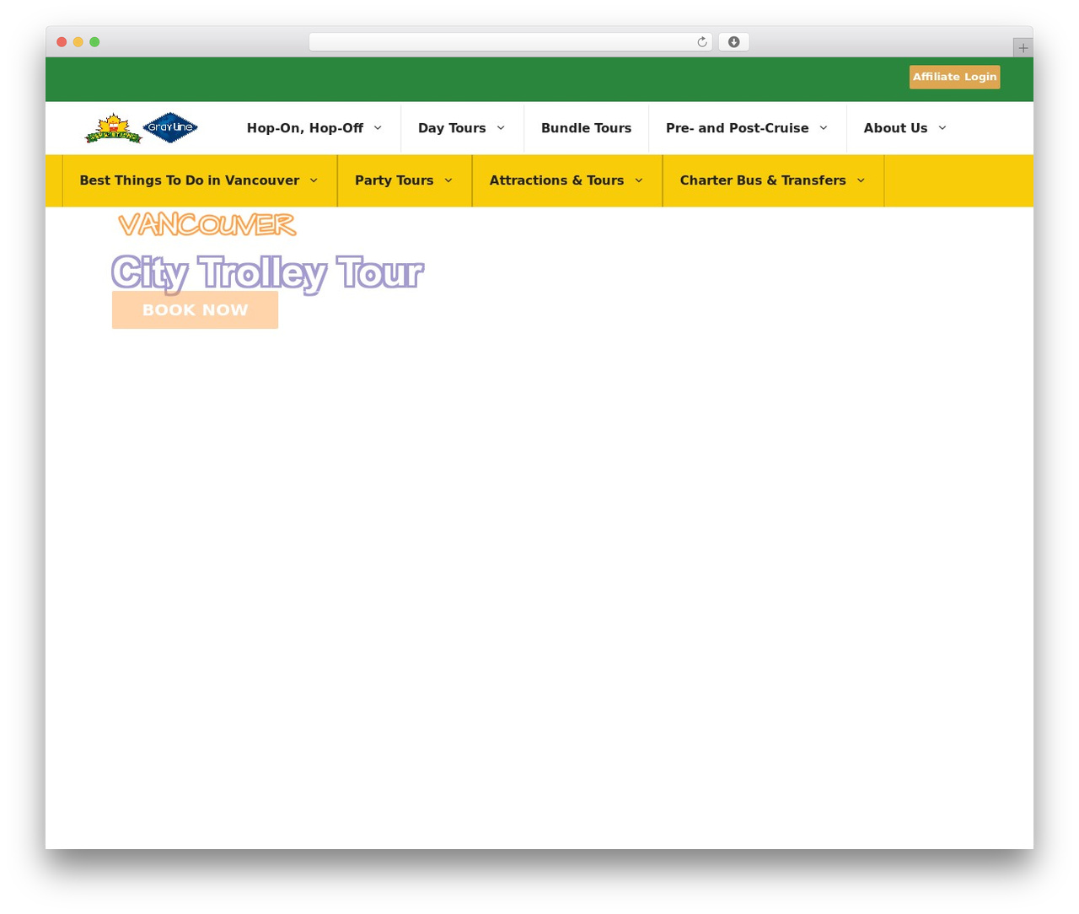Open a new browser tab with plus icon
The width and height of the screenshot is (1079, 914).
(x=1023, y=48)
